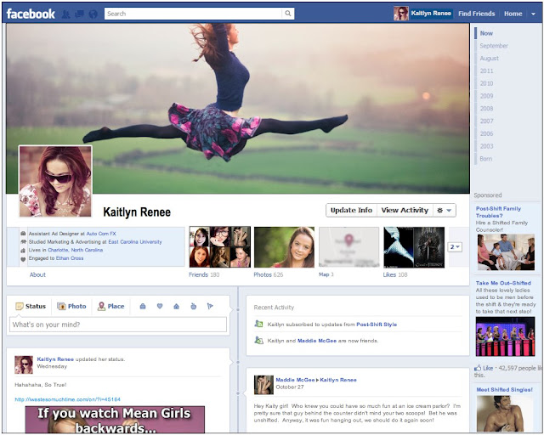The image size is (544, 435).
Task: Open the Photos thumbnail
Action: point(284,247)
